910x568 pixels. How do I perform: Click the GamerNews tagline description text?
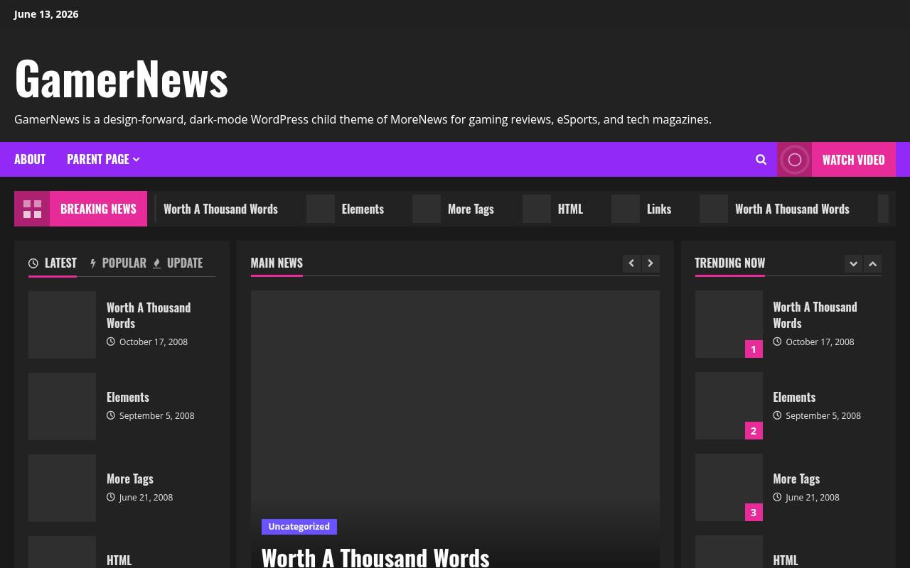[x=363, y=119]
